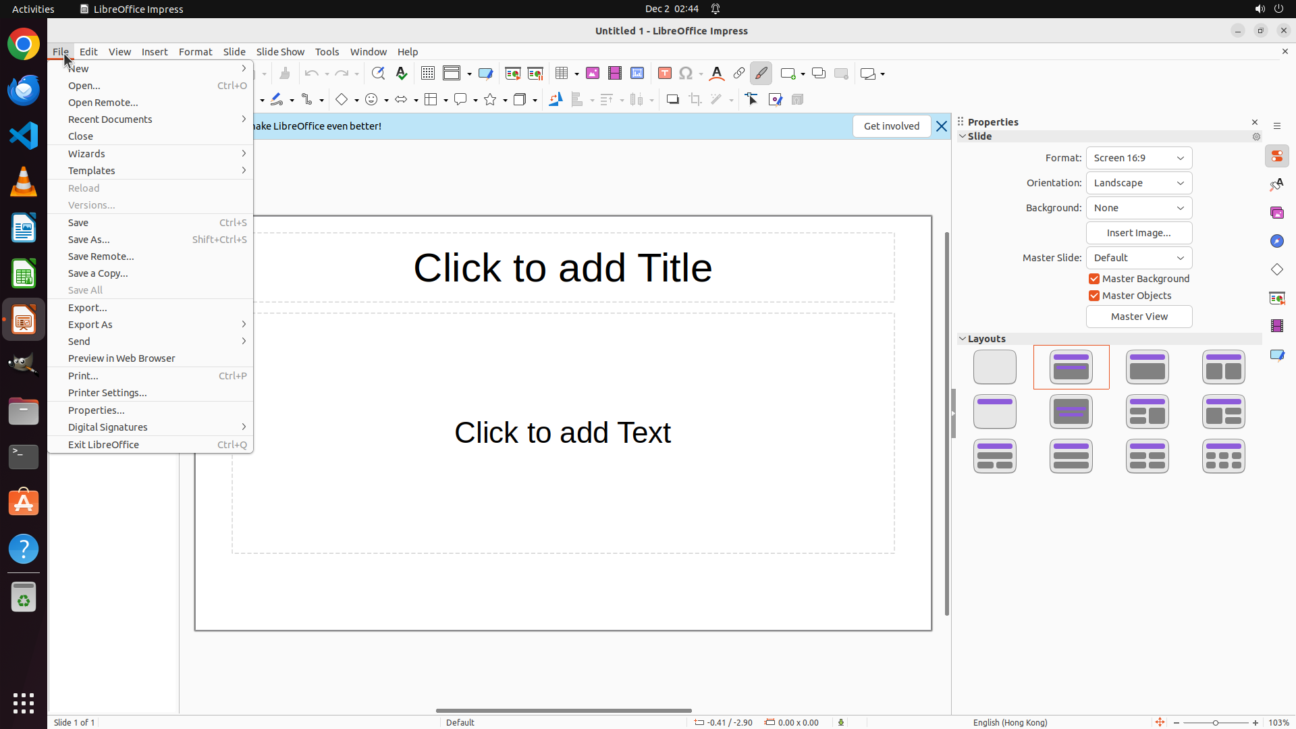Uncheck the Master Background checkbox
The width and height of the screenshot is (1296, 729).
tap(1094, 279)
